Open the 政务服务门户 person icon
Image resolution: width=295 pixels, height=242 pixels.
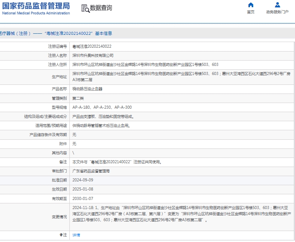(277, 5)
